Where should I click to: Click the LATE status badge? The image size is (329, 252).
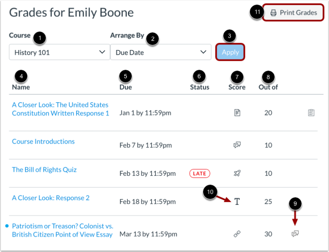click(x=200, y=173)
